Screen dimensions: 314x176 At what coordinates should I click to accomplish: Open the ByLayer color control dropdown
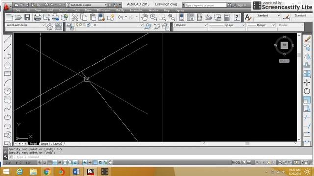click(x=205, y=25)
